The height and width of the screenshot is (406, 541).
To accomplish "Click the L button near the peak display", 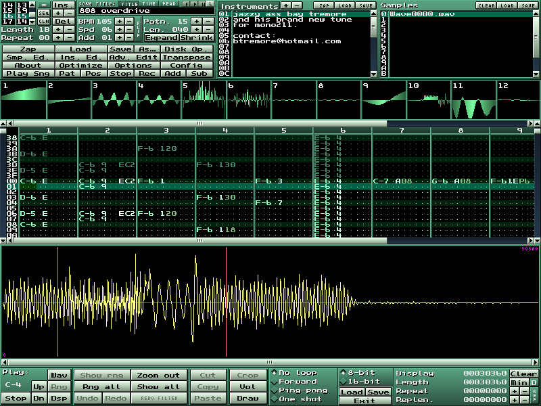I will point(211,4).
